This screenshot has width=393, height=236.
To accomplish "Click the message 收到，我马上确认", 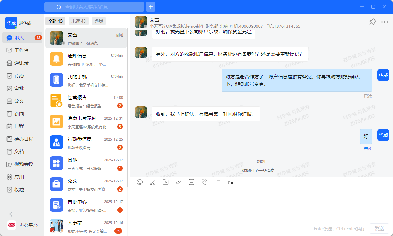I will click(x=206, y=114).
